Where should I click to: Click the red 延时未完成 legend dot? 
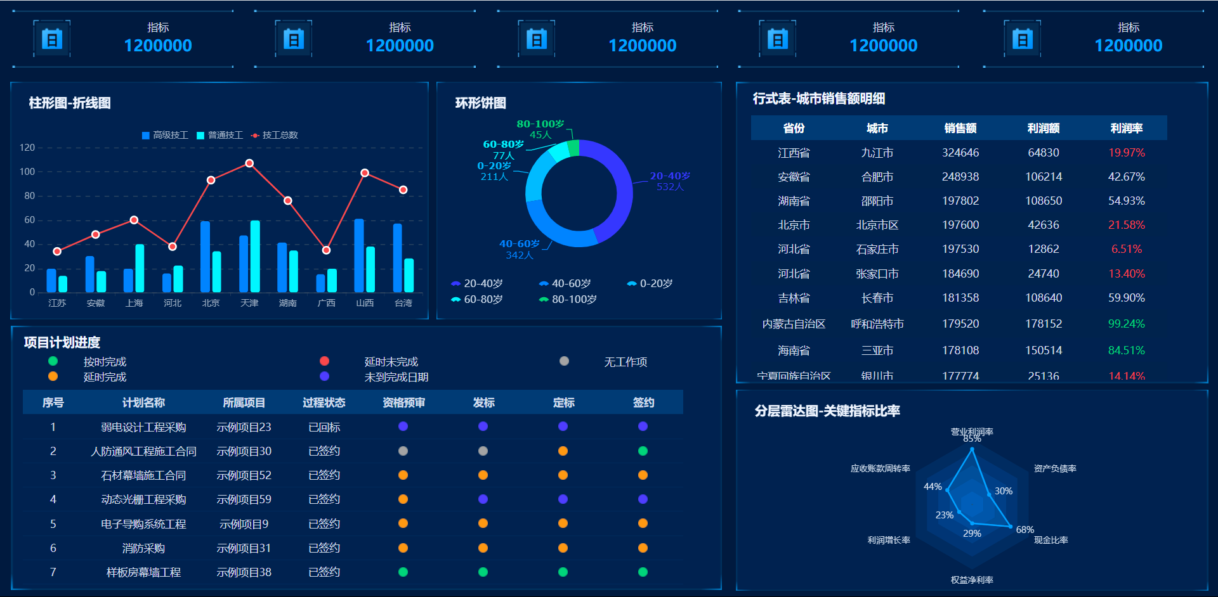[325, 361]
